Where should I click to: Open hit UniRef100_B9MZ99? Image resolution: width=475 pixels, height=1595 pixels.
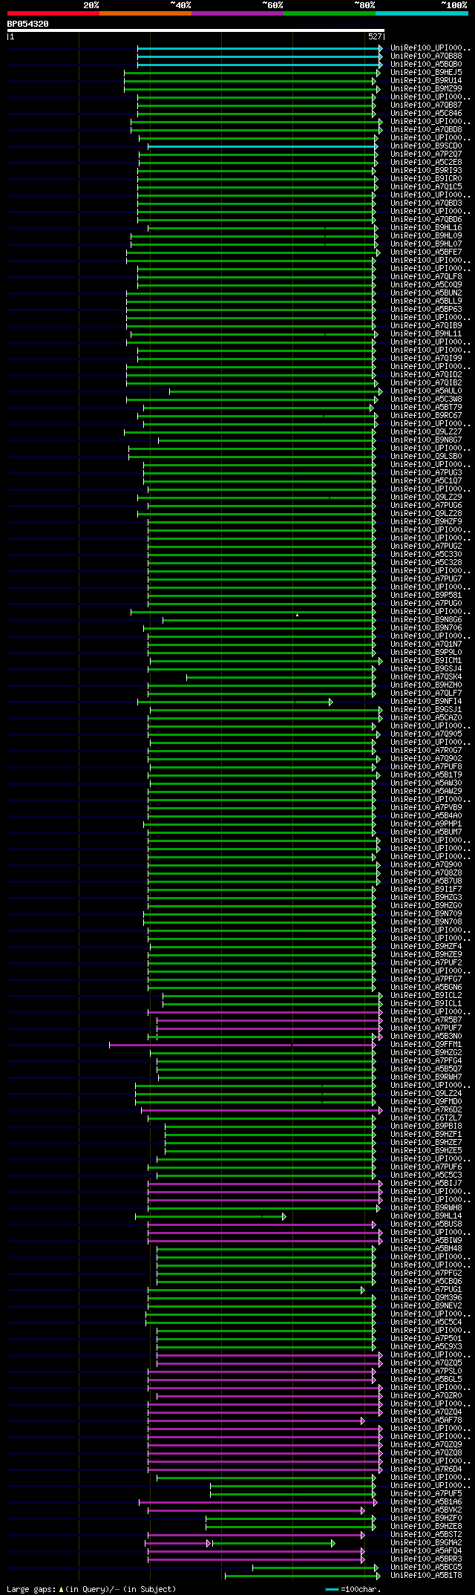click(x=426, y=88)
